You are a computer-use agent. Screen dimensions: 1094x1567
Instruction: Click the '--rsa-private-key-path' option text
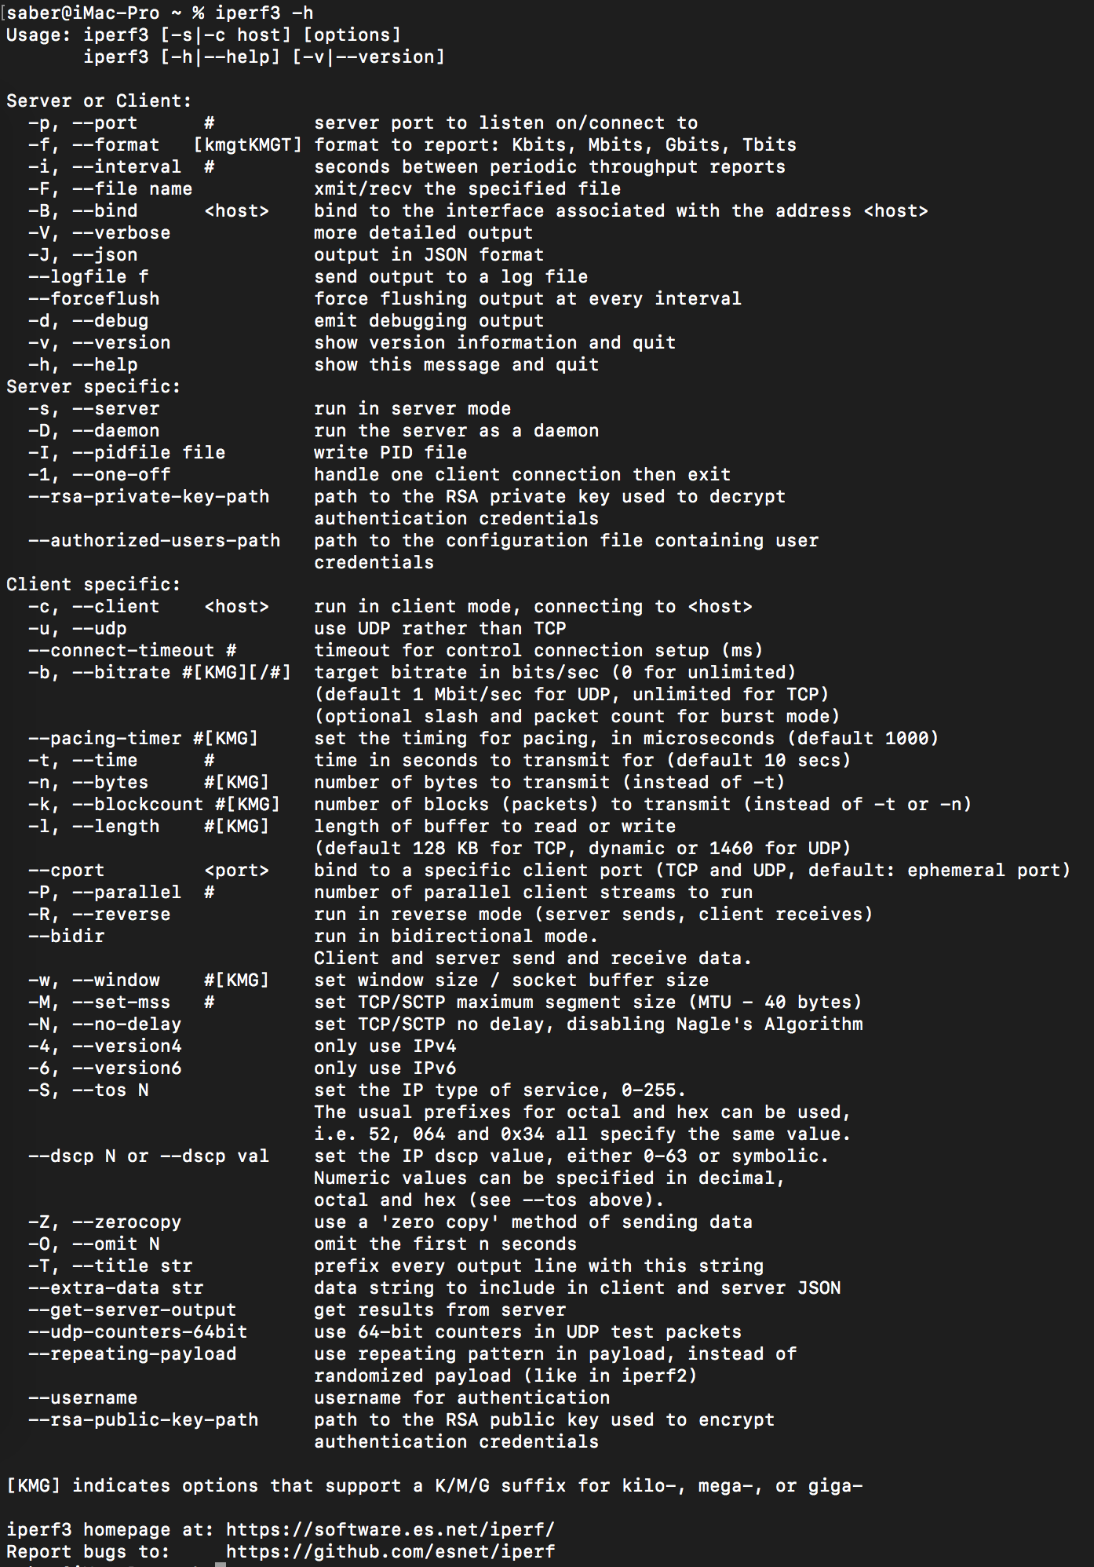[x=148, y=496]
